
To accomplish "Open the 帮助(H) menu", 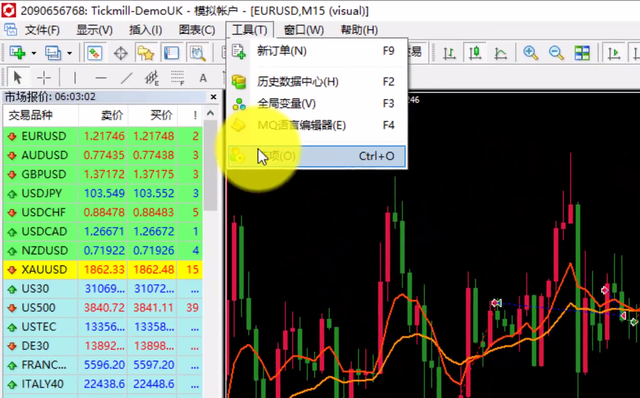I will click(359, 30).
